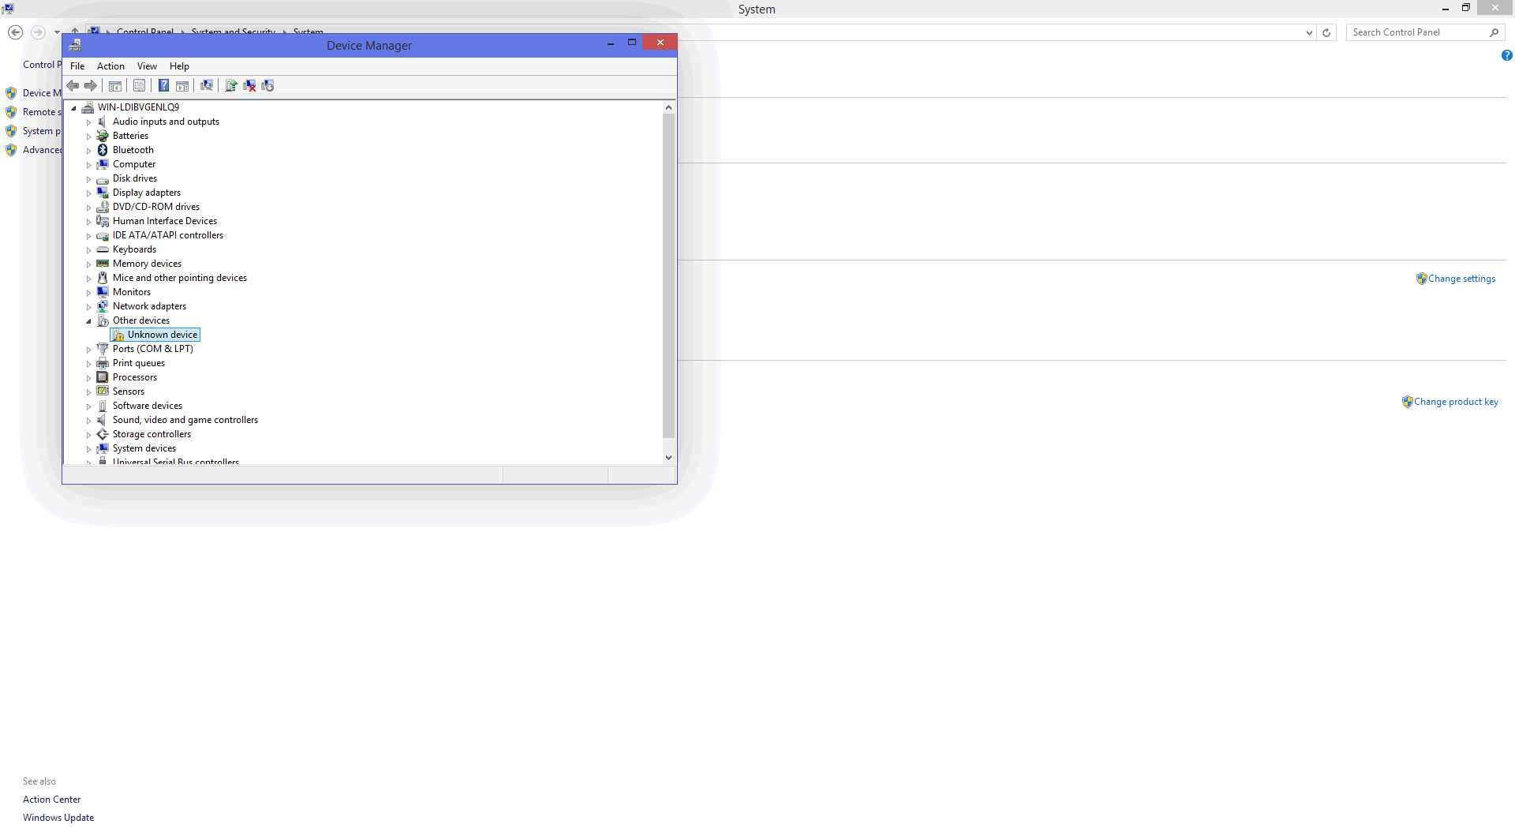The image size is (1515, 839).
Task: Click the Disable device toolbar icon
Action: point(267,86)
